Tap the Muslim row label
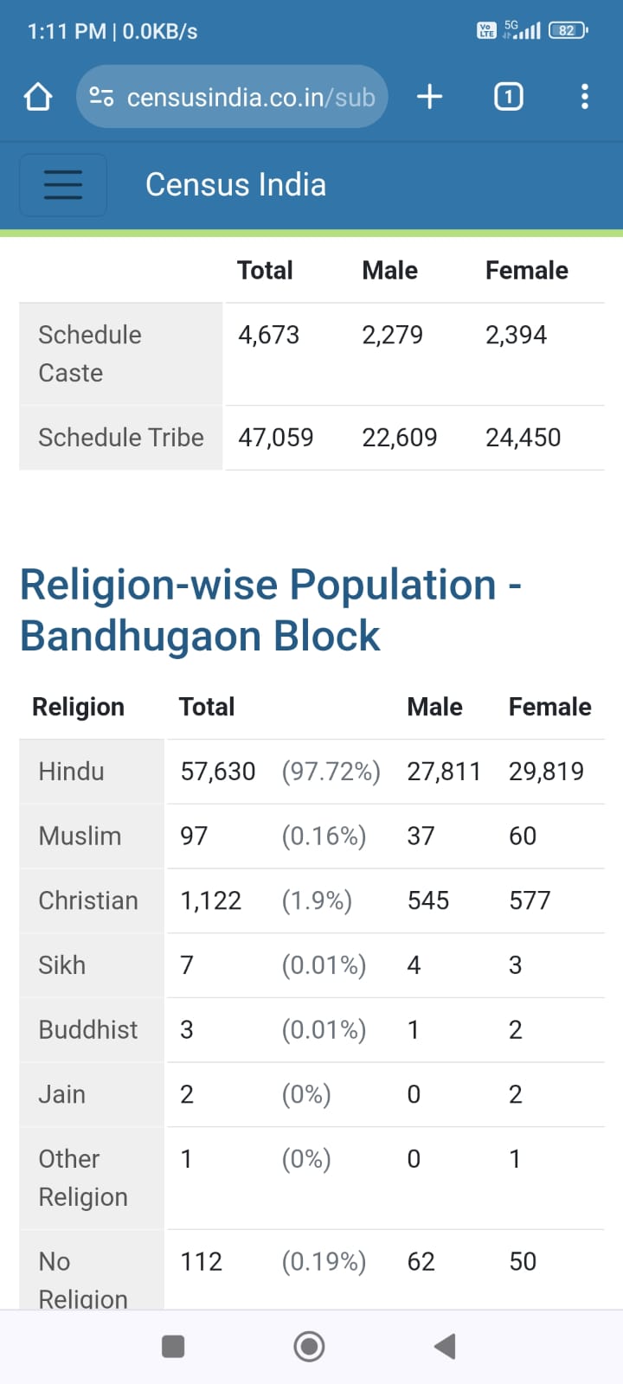The image size is (623, 1384). click(80, 836)
